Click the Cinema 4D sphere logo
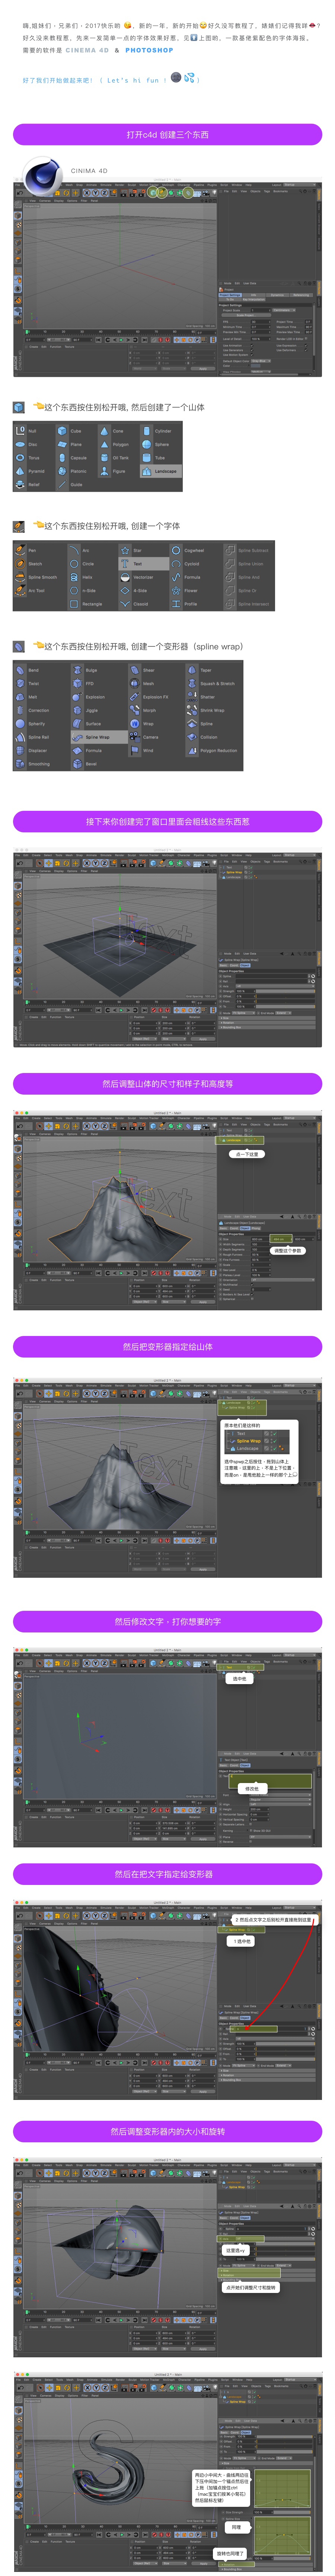The image size is (335, 2576). pyautogui.click(x=42, y=176)
